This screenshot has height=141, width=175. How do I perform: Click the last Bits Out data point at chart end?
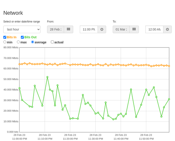pos(169,99)
